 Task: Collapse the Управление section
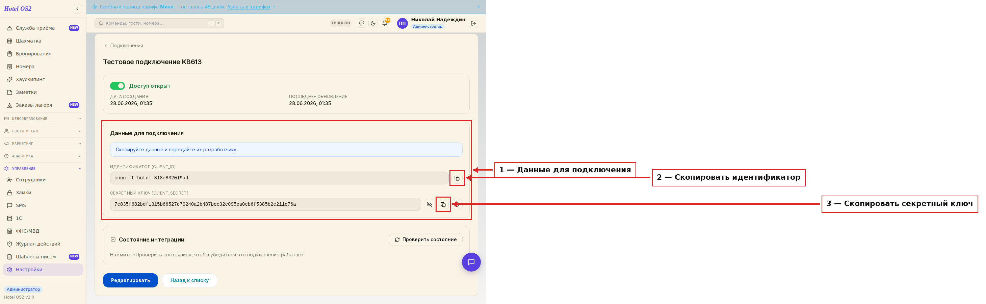[43, 169]
